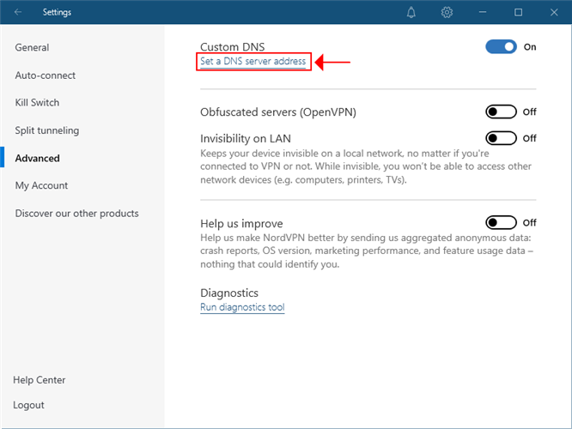Enable Obfuscated servers (OpenVPN) toggle
The height and width of the screenshot is (429, 572).
coord(501,112)
